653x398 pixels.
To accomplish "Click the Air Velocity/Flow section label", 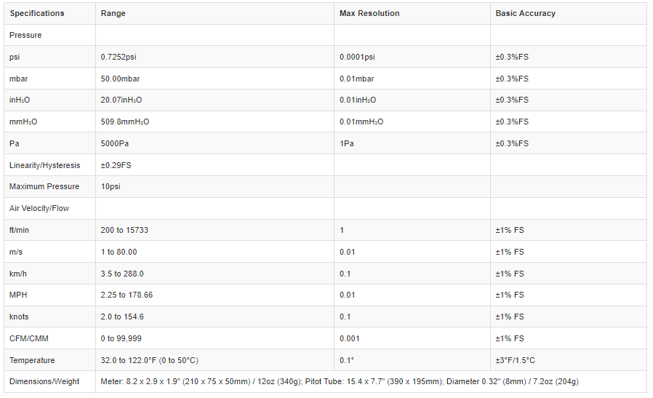I will (x=39, y=208).
